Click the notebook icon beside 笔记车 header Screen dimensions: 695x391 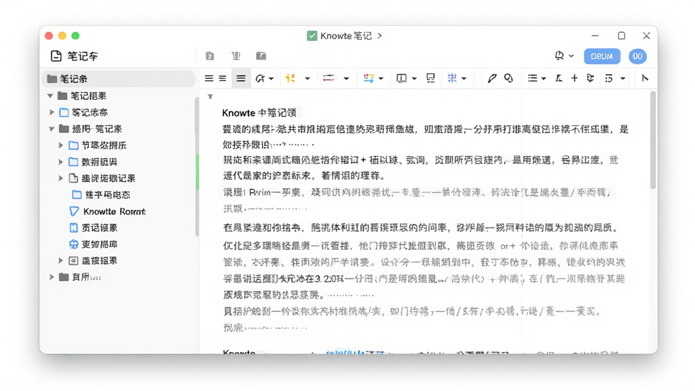pyautogui.click(x=56, y=56)
